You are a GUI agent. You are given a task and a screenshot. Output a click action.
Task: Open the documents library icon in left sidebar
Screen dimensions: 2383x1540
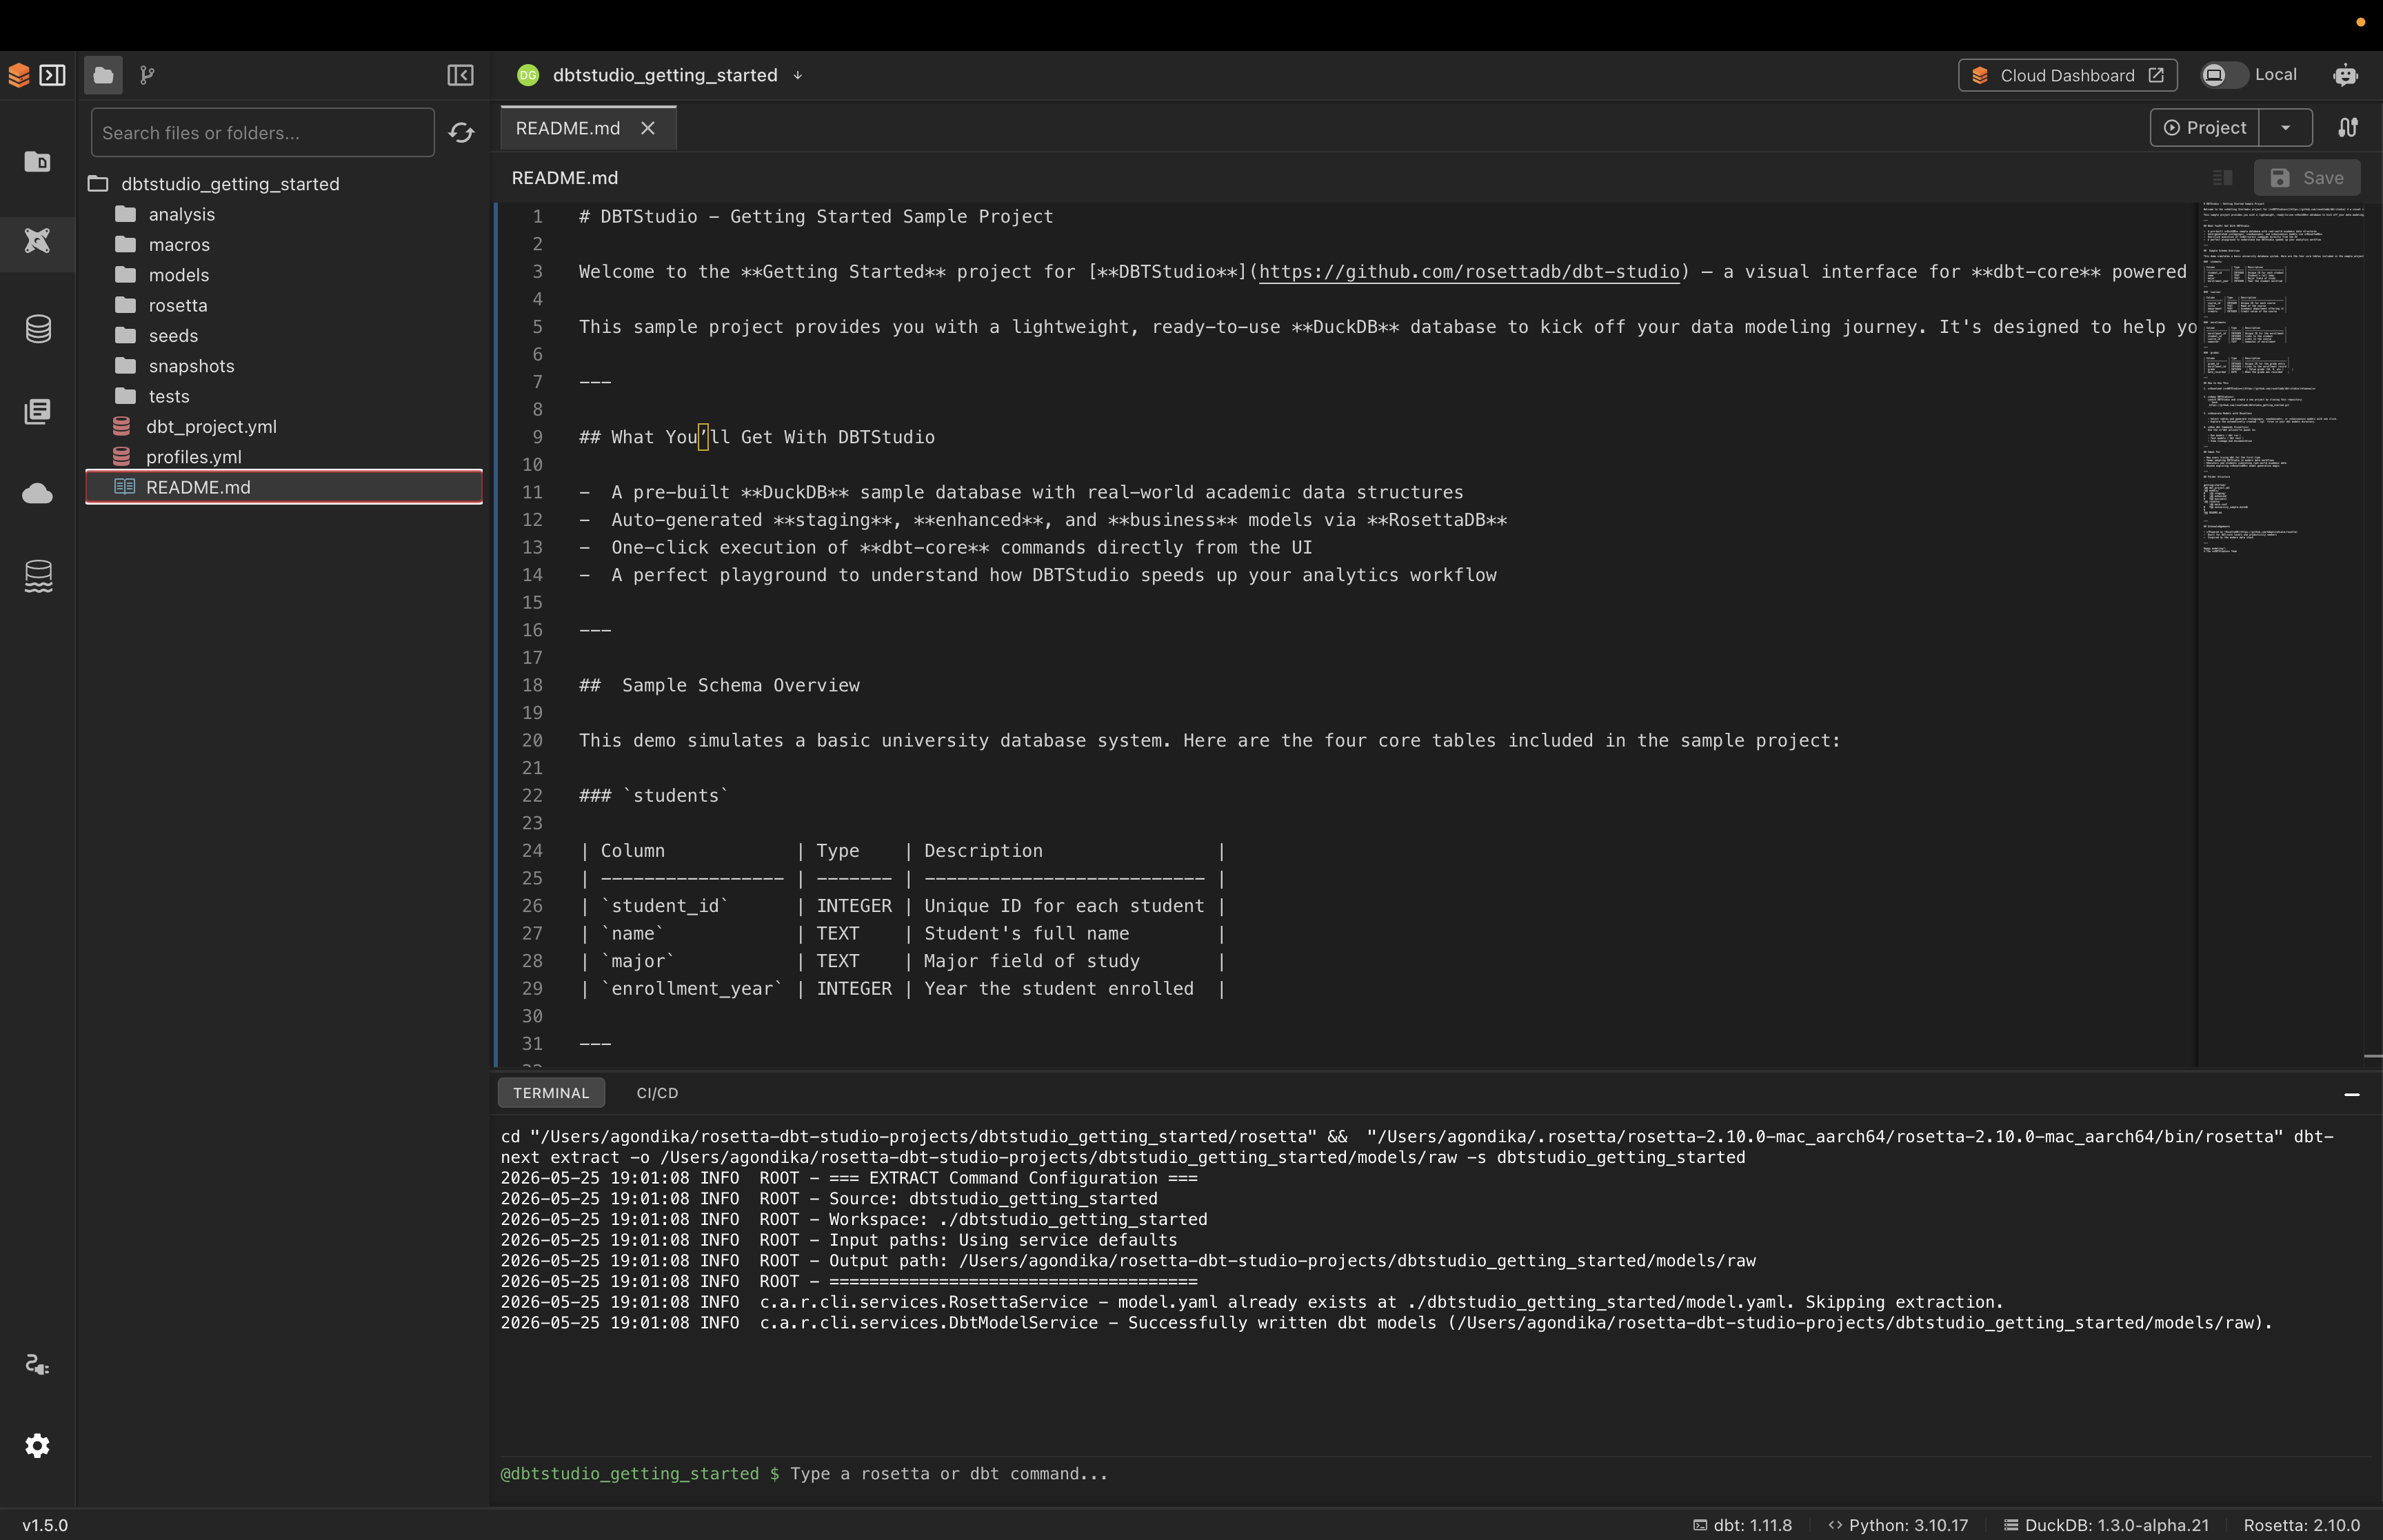pos(38,411)
